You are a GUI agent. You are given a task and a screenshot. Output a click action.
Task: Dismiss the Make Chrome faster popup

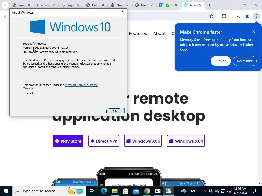click(x=254, y=32)
